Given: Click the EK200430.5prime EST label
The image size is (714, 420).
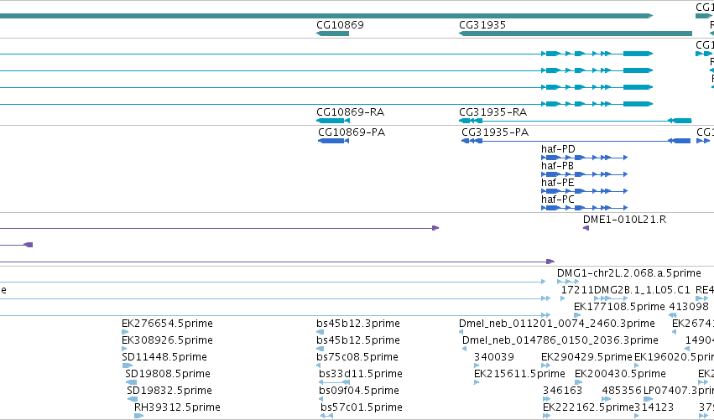Looking at the screenshot, I should tap(620, 374).
